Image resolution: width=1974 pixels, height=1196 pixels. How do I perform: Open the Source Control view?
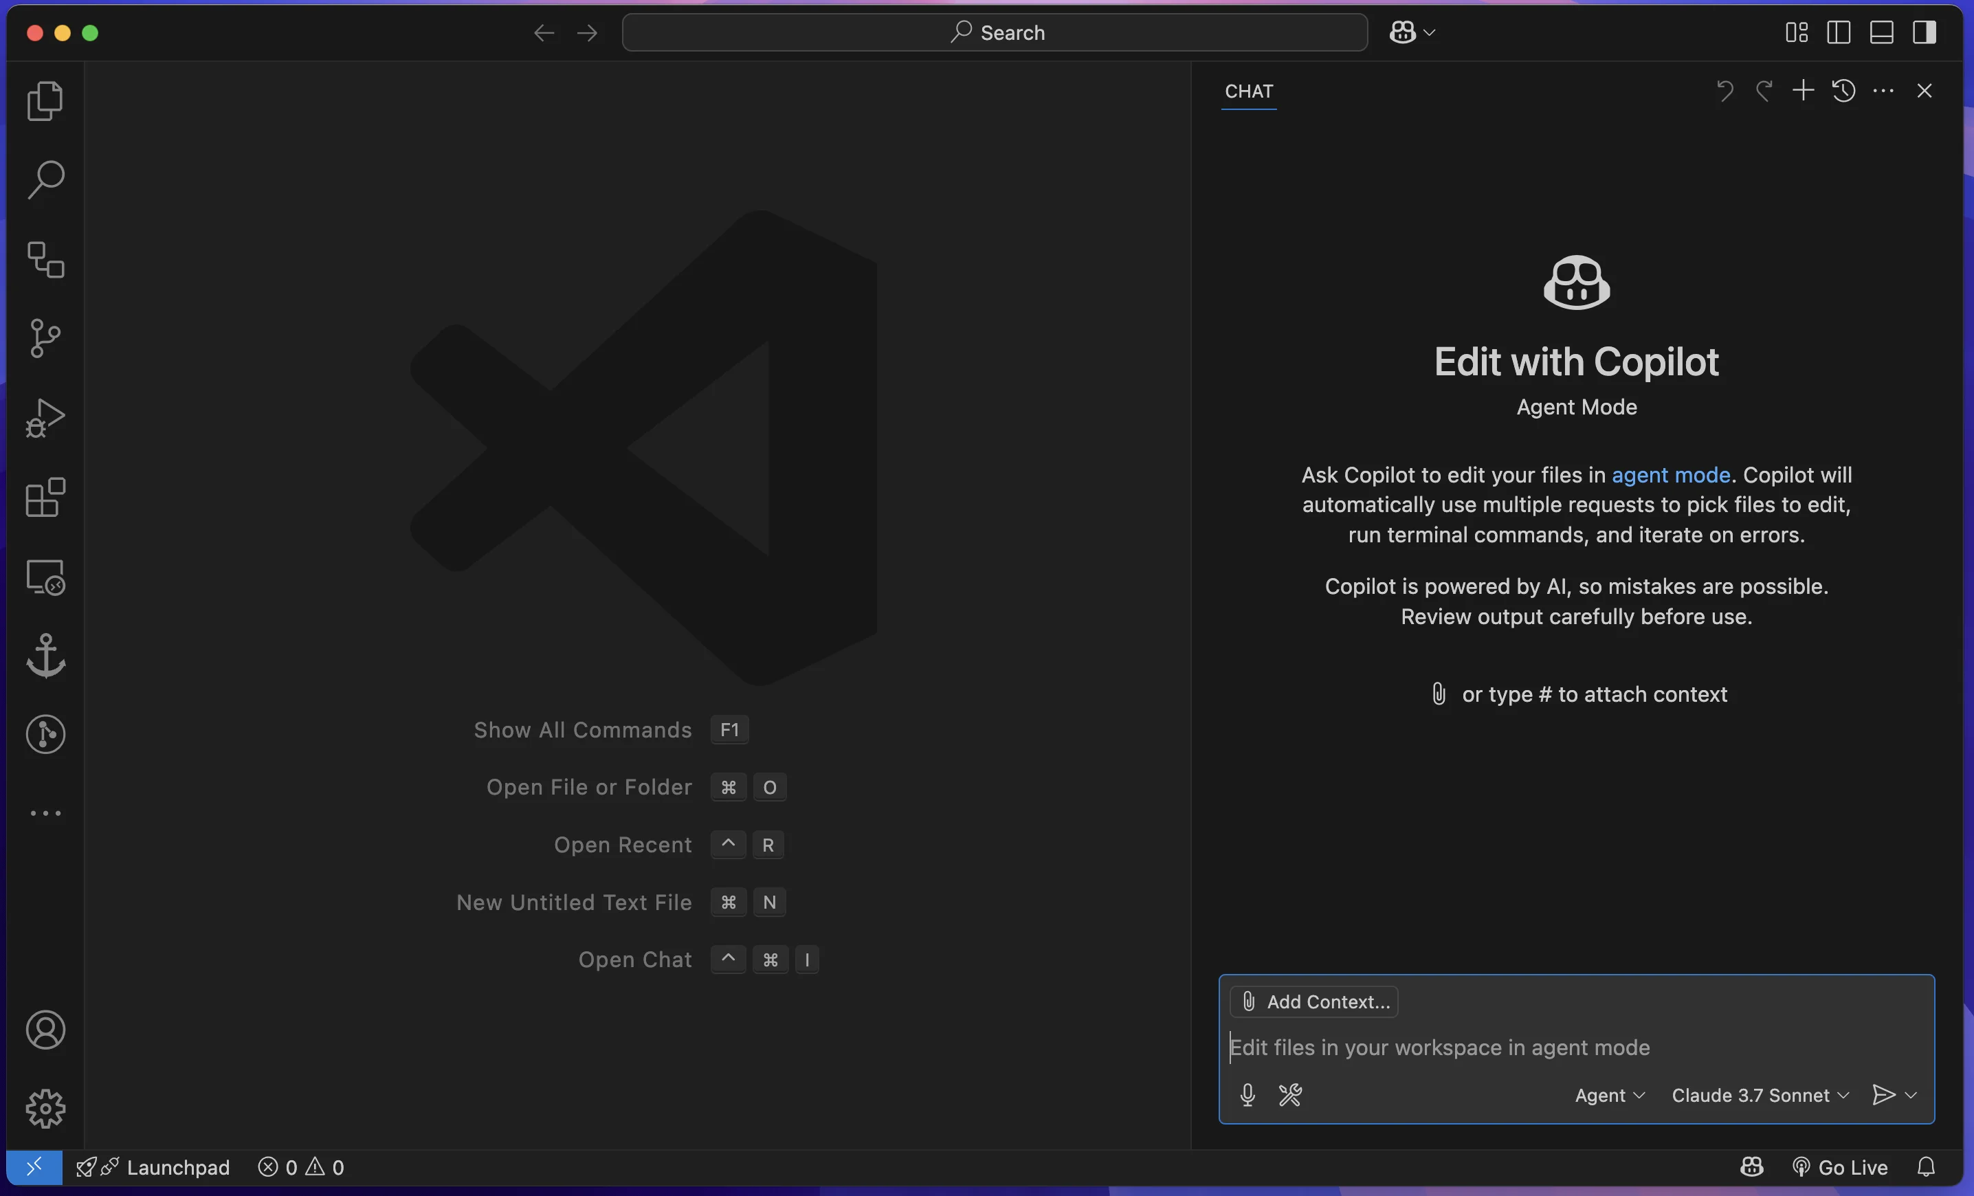click(45, 338)
